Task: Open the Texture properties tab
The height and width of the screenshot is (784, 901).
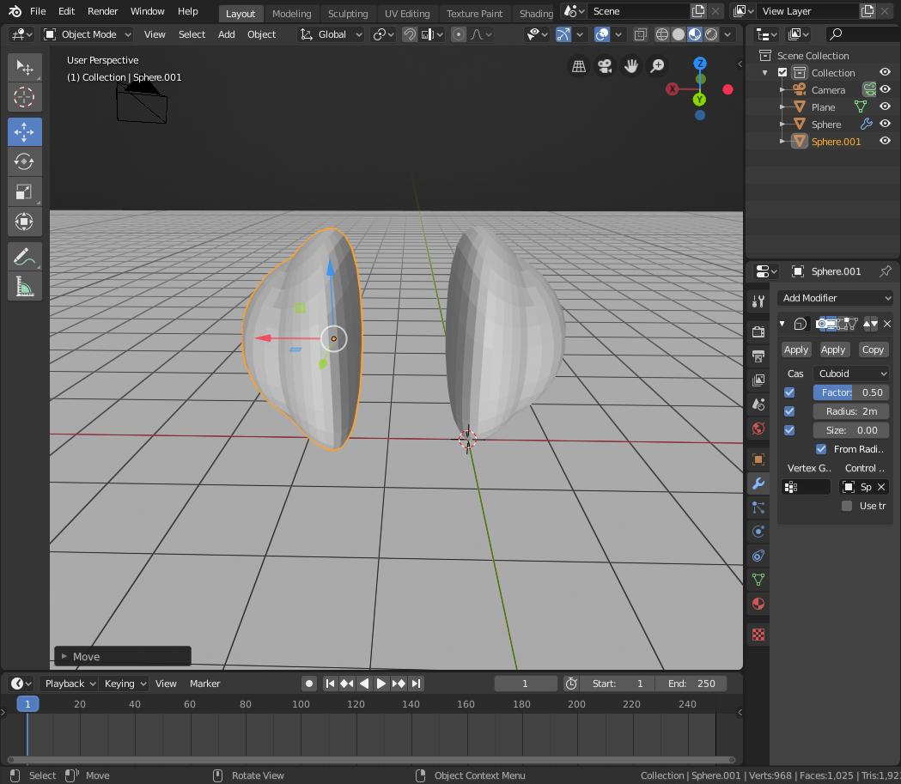Action: pyautogui.click(x=758, y=635)
